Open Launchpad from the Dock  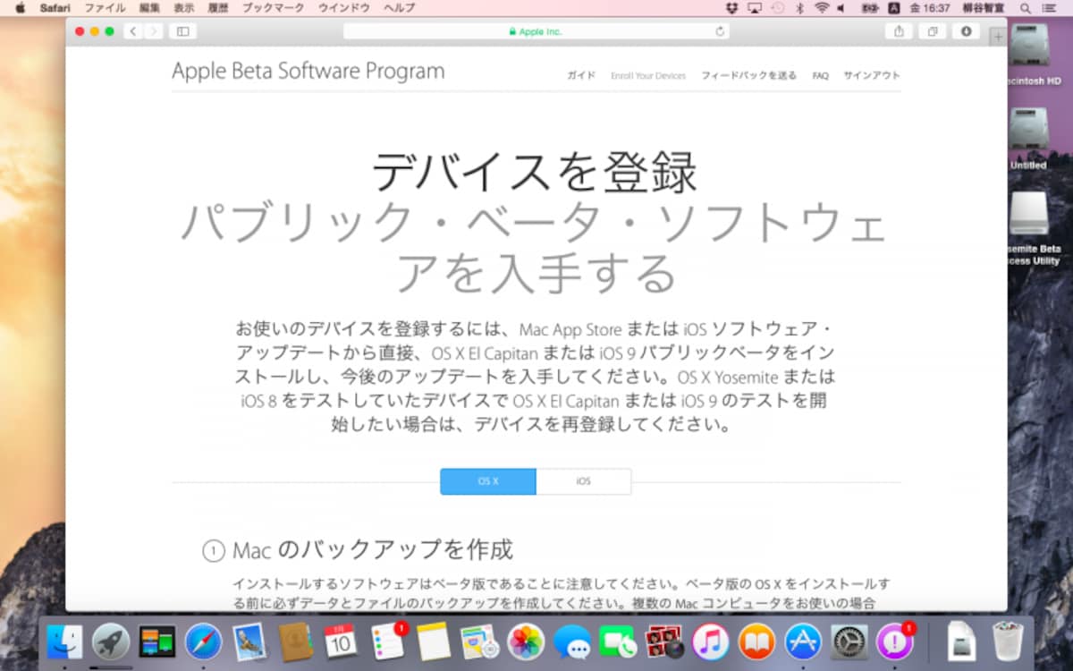pos(111,641)
